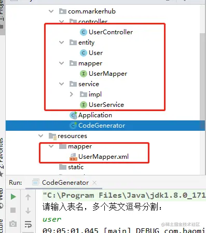Collapse the resources folder chevron
Image resolution: width=206 pixels, height=233 pixels.
(40, 136)
